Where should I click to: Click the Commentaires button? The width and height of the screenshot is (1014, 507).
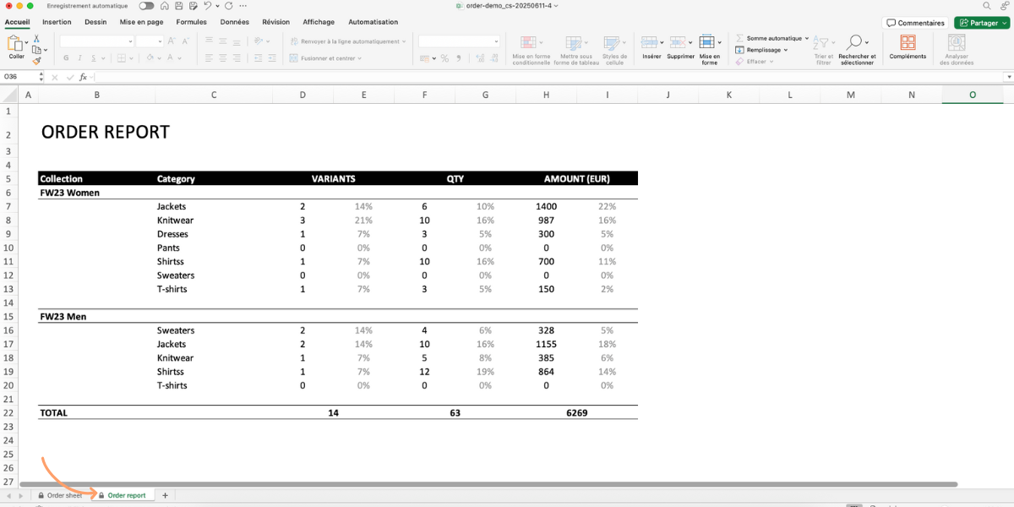(915, 23)
